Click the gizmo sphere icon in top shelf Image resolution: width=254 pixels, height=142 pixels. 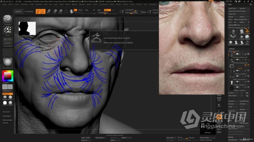[x=71, y=12]
